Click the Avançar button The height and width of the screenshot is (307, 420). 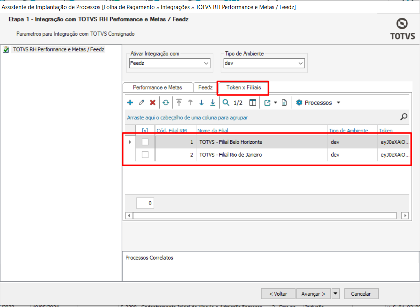313,294
